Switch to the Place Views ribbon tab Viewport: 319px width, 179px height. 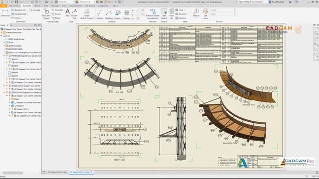click(14, 6)
